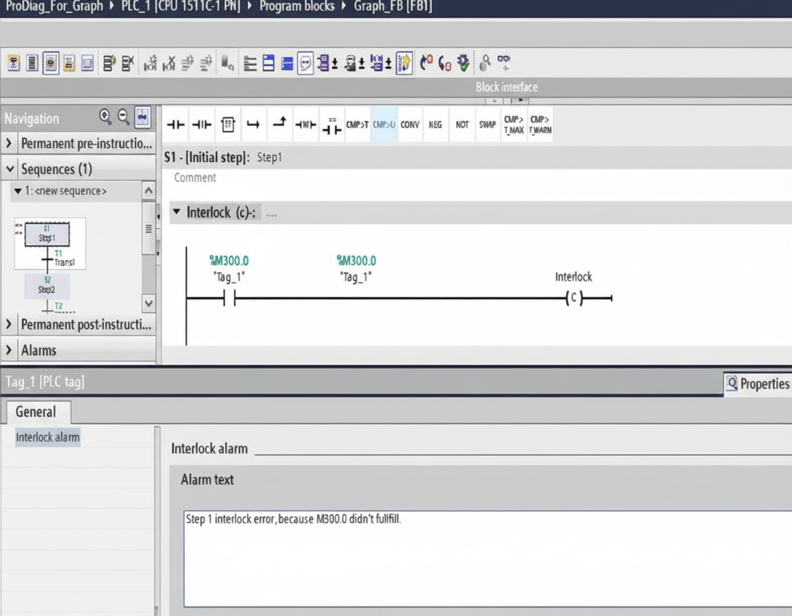Expand the Permanent pre-instructions section
Image resolution: width=792 pixels, height=616 pixels.
9,144
